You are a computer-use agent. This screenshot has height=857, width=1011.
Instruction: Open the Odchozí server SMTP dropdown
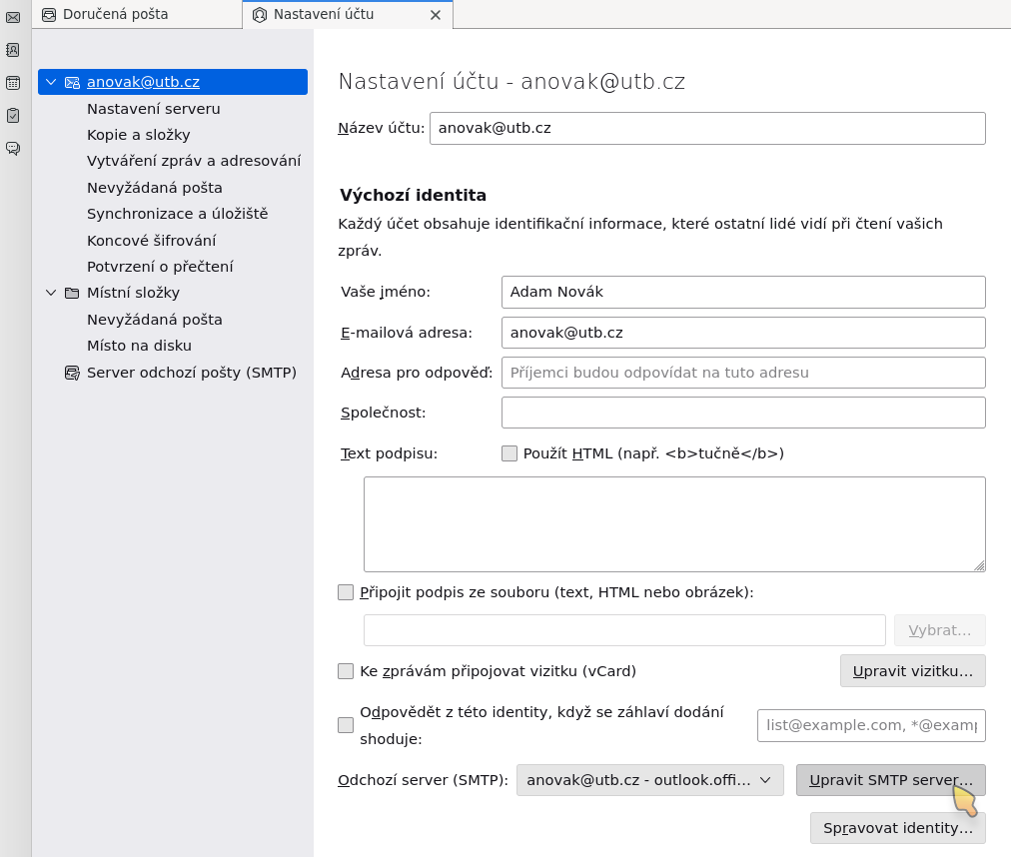[x=649, y=780]
